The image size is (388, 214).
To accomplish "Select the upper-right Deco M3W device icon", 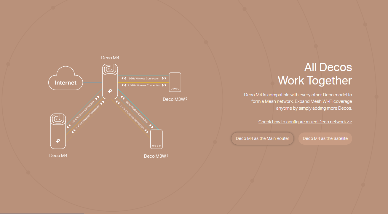I will click(x=175, y=82).
